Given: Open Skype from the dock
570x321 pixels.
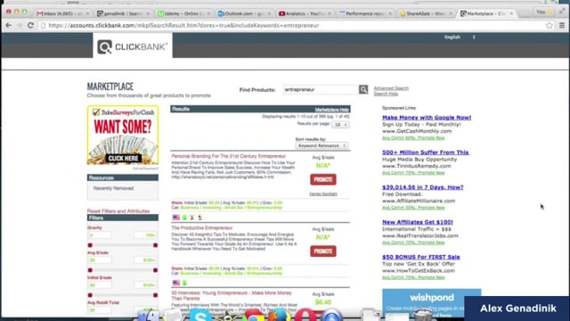Looking at the screenshot, I should click(x=200, y=315).
